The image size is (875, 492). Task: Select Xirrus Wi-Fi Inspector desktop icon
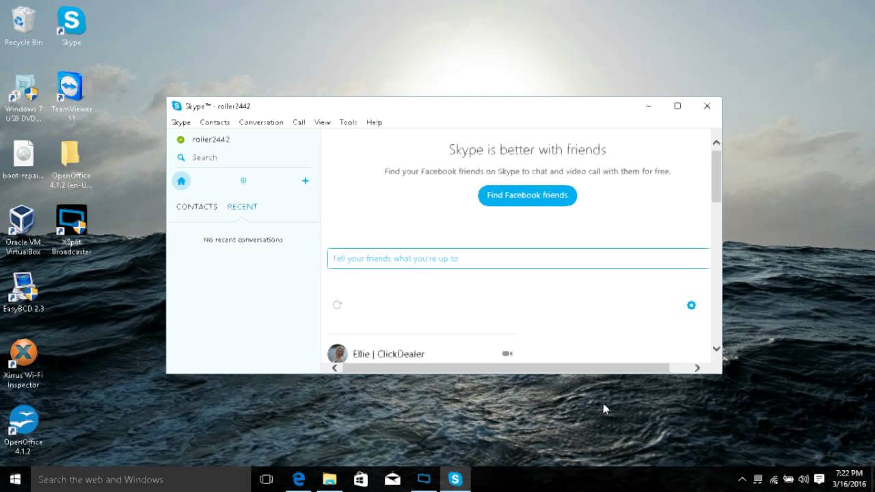pyautogui.click(x=23, y=364)
